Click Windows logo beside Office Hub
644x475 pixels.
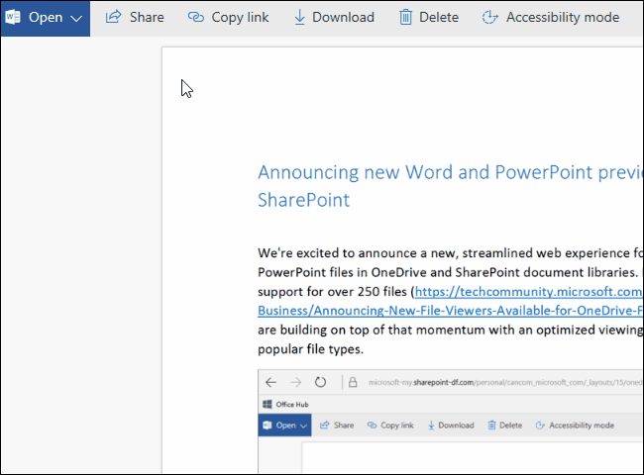267,404
